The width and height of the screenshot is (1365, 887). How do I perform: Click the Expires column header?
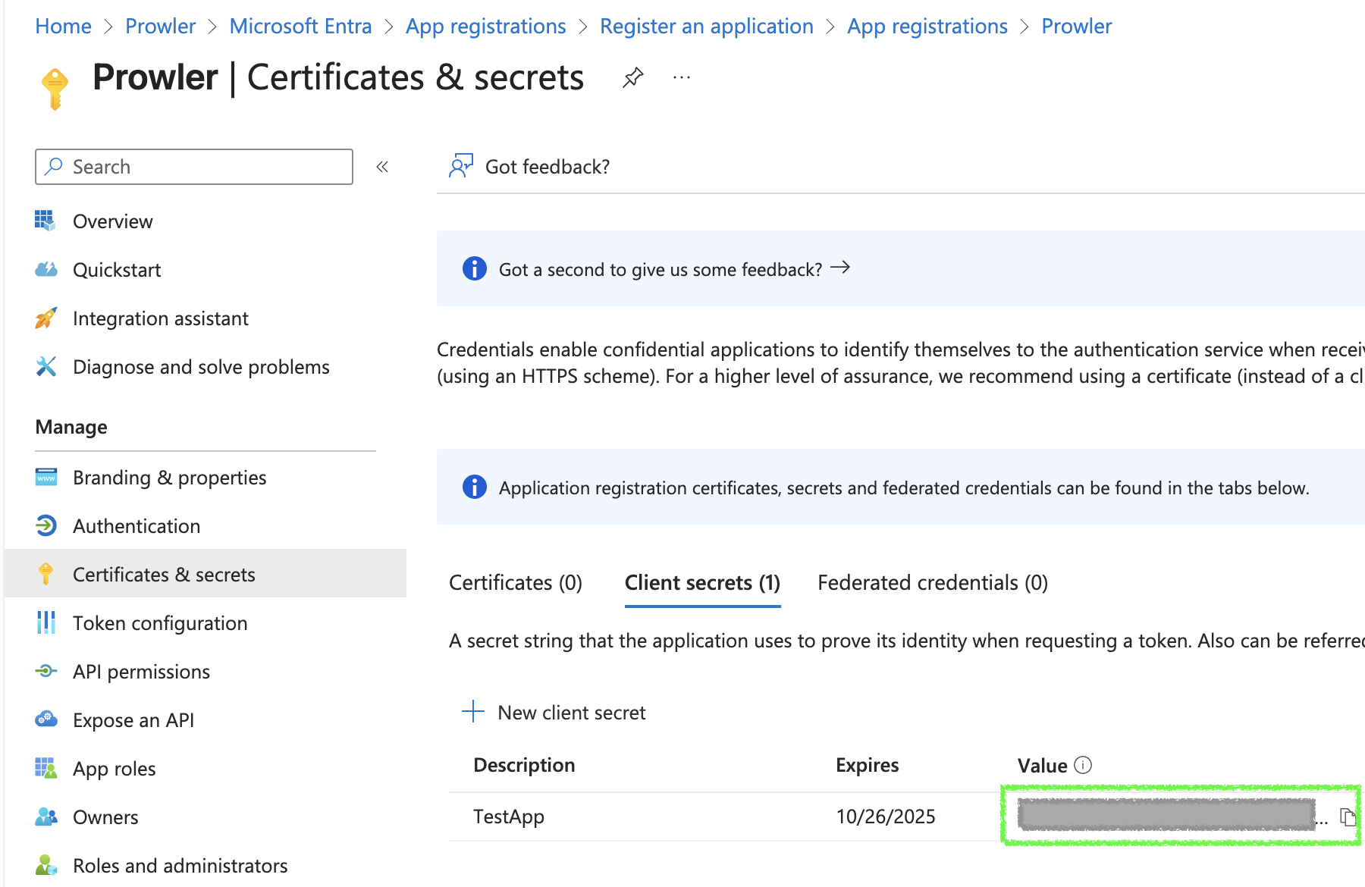[x=867, y=765]
